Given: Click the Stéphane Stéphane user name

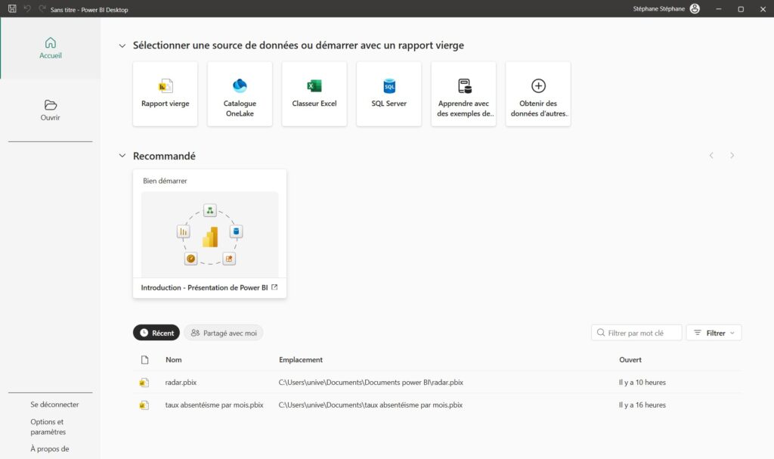Looking at the screenshot, I should (658, 9).
